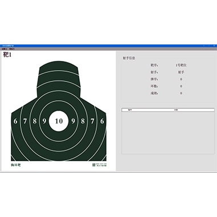Click the right 6 ring number
The width and height of the screenshot is (217, 217).
(102, 121)
